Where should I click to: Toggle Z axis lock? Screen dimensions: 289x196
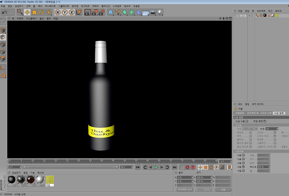[72, 12]
